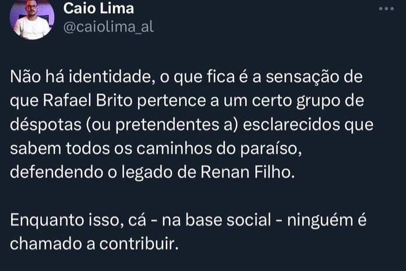Select the name "Rafael Brito" in the tweet
The height and width of the screenshot is (271, 406).
point(87,100)
